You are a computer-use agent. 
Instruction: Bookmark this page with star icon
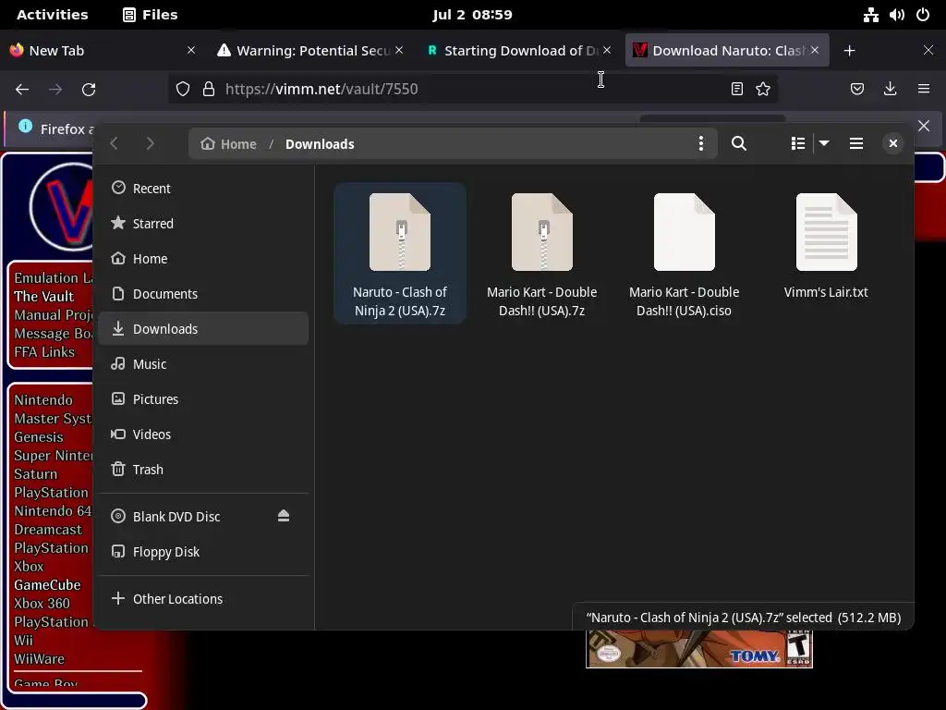click(x=763, y=90)
